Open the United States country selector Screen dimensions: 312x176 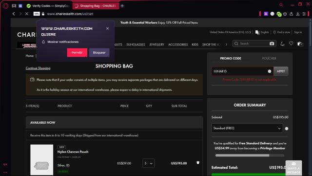click(x=230, y=32)
